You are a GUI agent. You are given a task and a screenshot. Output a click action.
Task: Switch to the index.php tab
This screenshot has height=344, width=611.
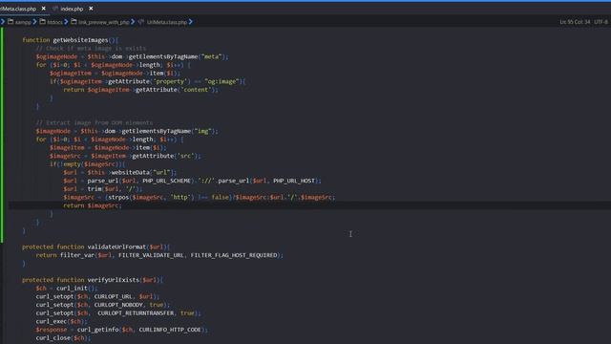click(x=72, y=9)
